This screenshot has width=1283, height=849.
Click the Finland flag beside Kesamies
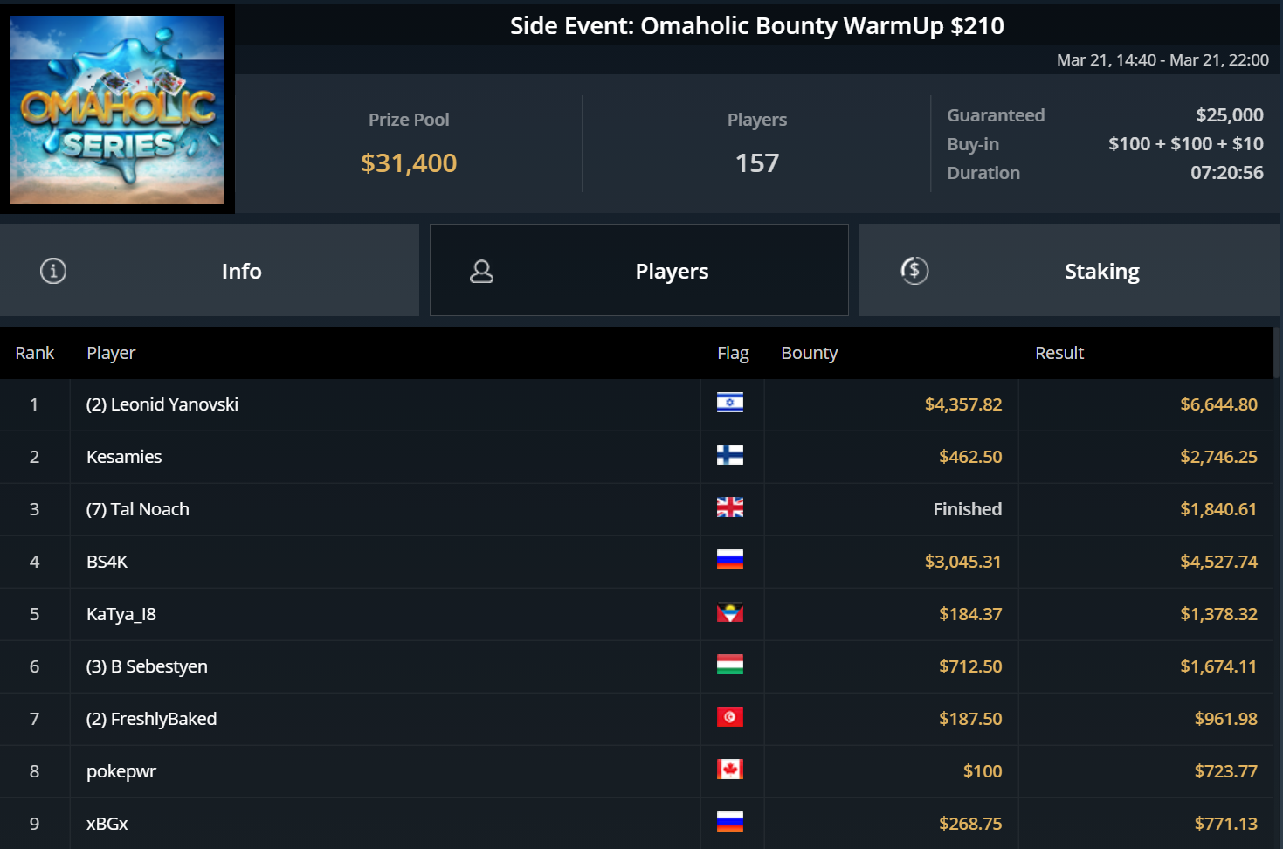(x=730, y=455)
